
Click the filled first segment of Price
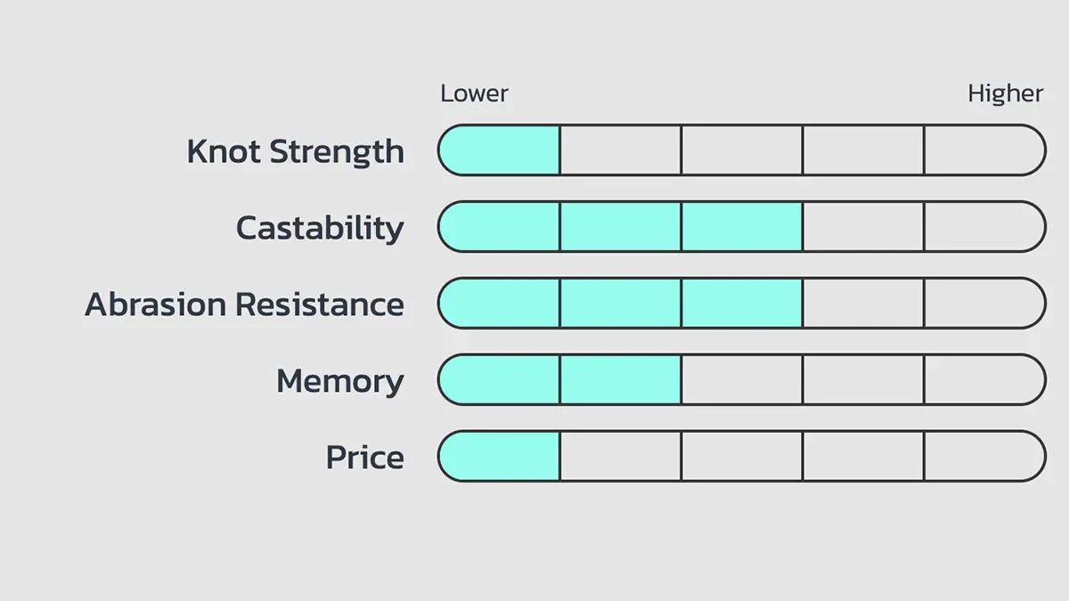point(501,457)
